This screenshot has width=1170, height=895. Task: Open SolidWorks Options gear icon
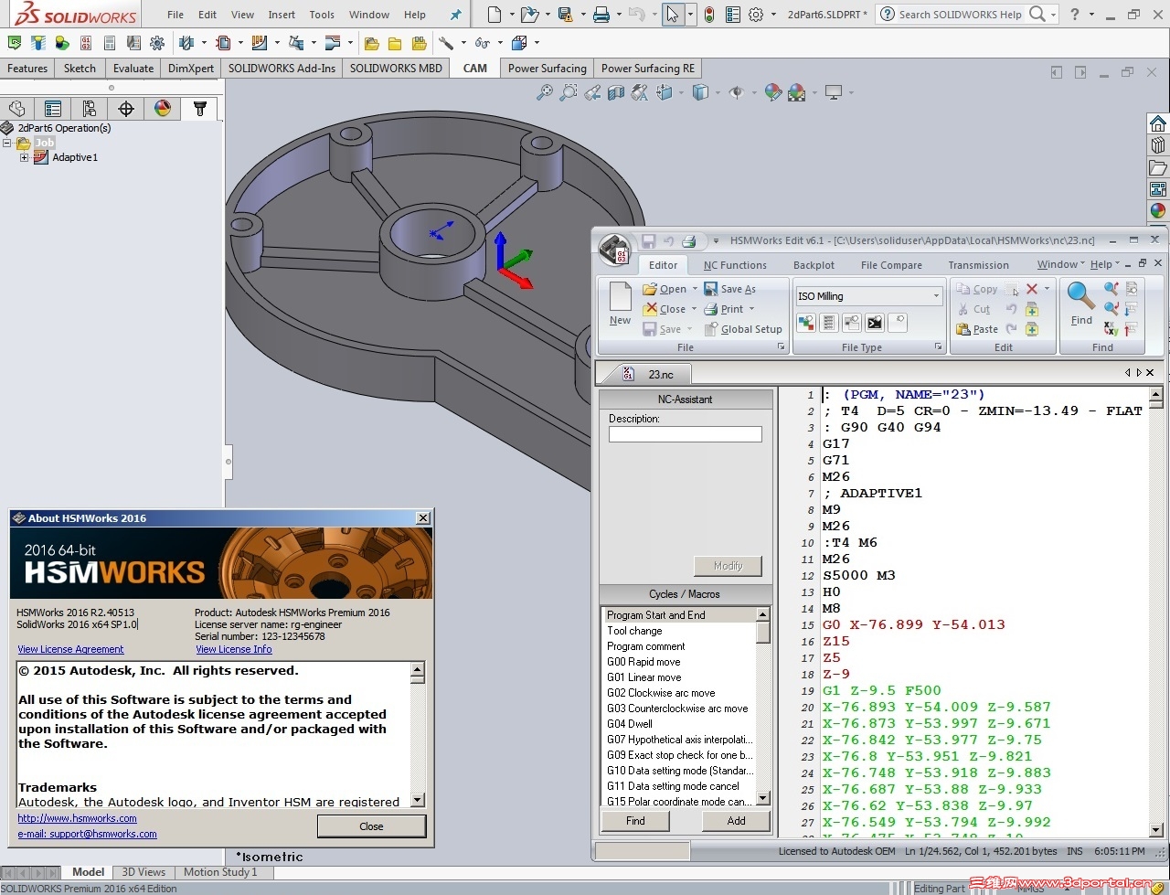pos(756,15)
